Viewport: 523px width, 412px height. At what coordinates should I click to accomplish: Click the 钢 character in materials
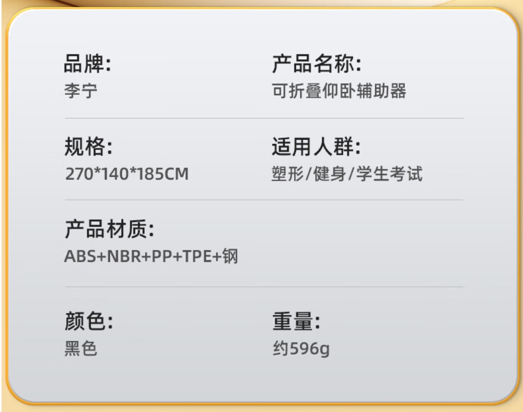[x=230, y=256]
